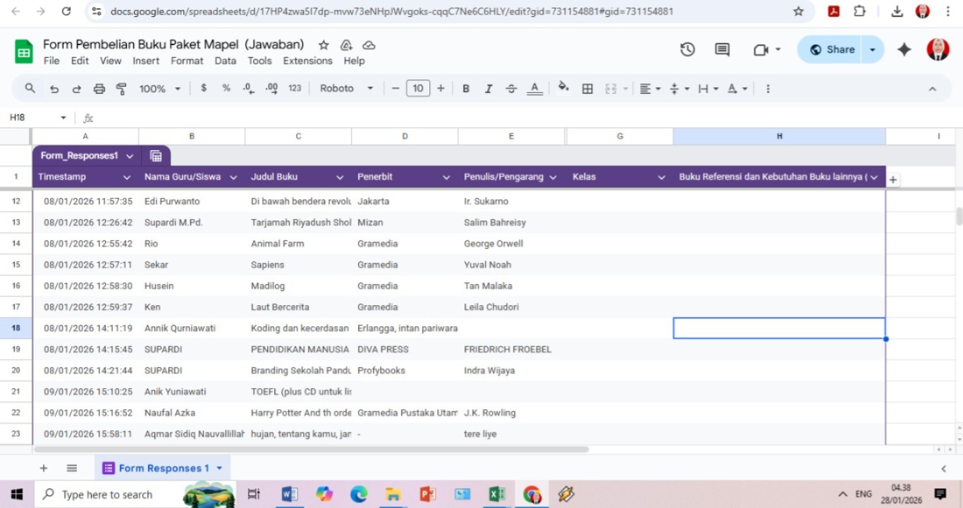Switch to Form Responses 1 sheet tab
This screenshot has height=508, width=963.
[163, 469]
